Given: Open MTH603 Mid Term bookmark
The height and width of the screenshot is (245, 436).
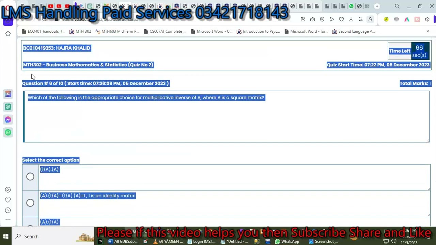Looking at the screenshot, I should [x=117, y=31].
